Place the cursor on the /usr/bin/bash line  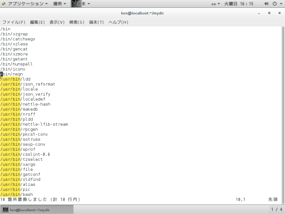(x=17, y=194)
